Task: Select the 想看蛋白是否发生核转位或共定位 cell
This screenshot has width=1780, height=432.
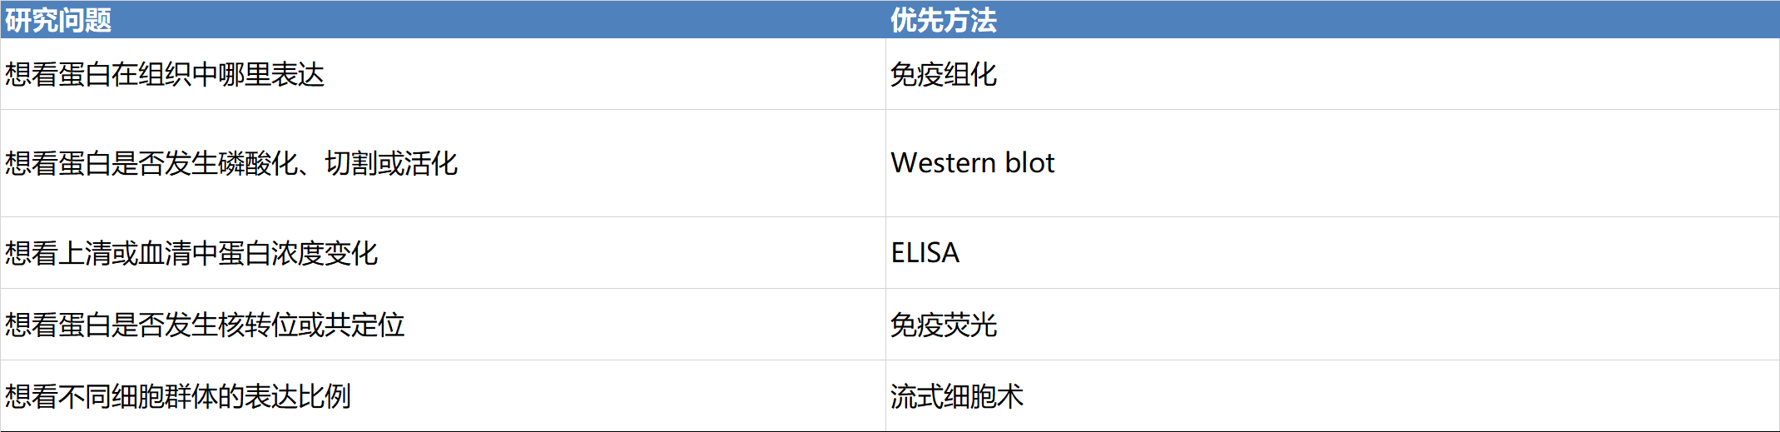Action: 205,325
